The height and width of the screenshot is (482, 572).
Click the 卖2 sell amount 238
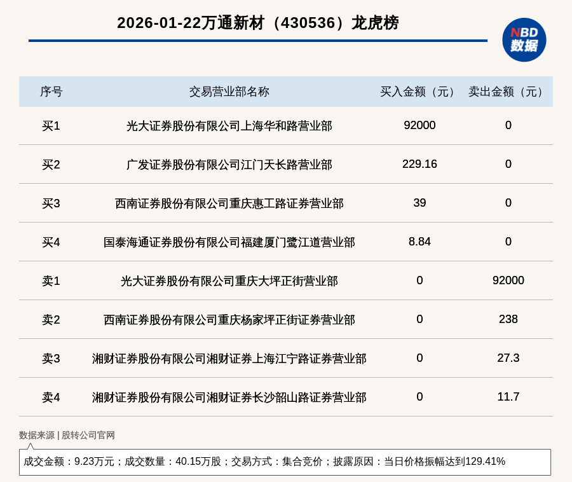[508, 319]
